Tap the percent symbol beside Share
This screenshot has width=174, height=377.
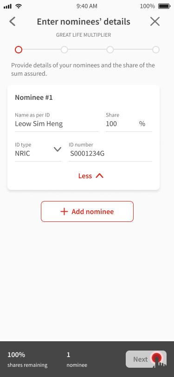click(142, 124)
